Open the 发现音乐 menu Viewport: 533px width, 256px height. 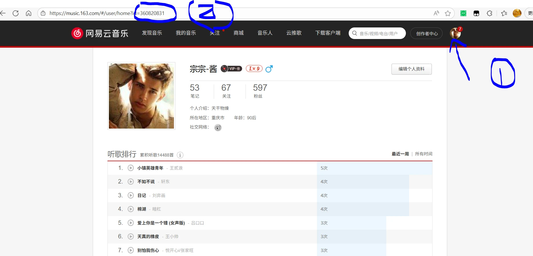point(152,33)
